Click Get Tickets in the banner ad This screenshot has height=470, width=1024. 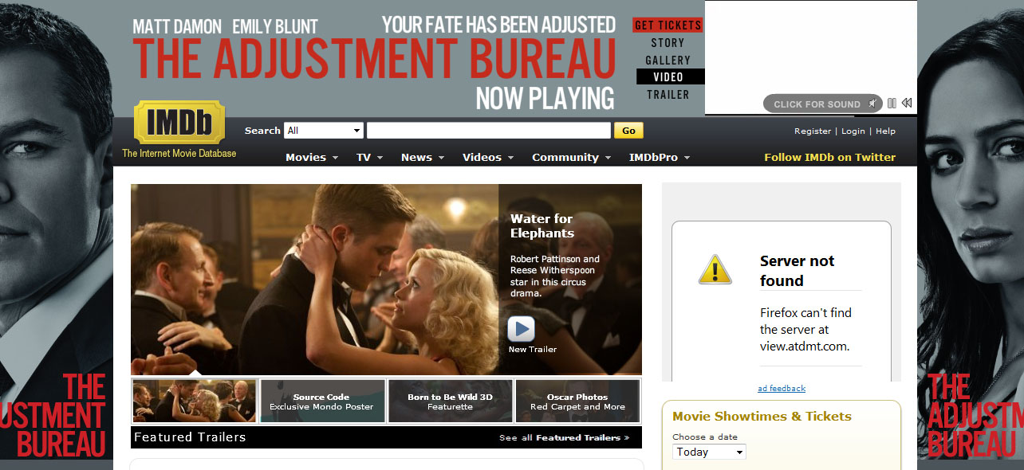(x=668, y=25)
